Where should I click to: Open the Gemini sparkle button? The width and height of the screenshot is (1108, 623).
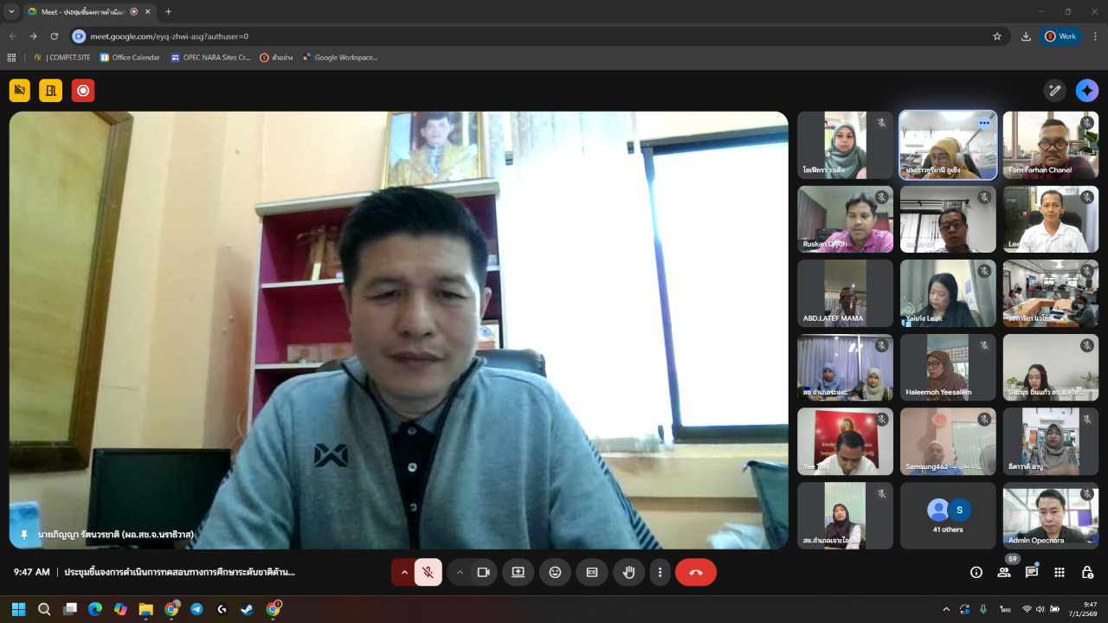coord(1086,90)
